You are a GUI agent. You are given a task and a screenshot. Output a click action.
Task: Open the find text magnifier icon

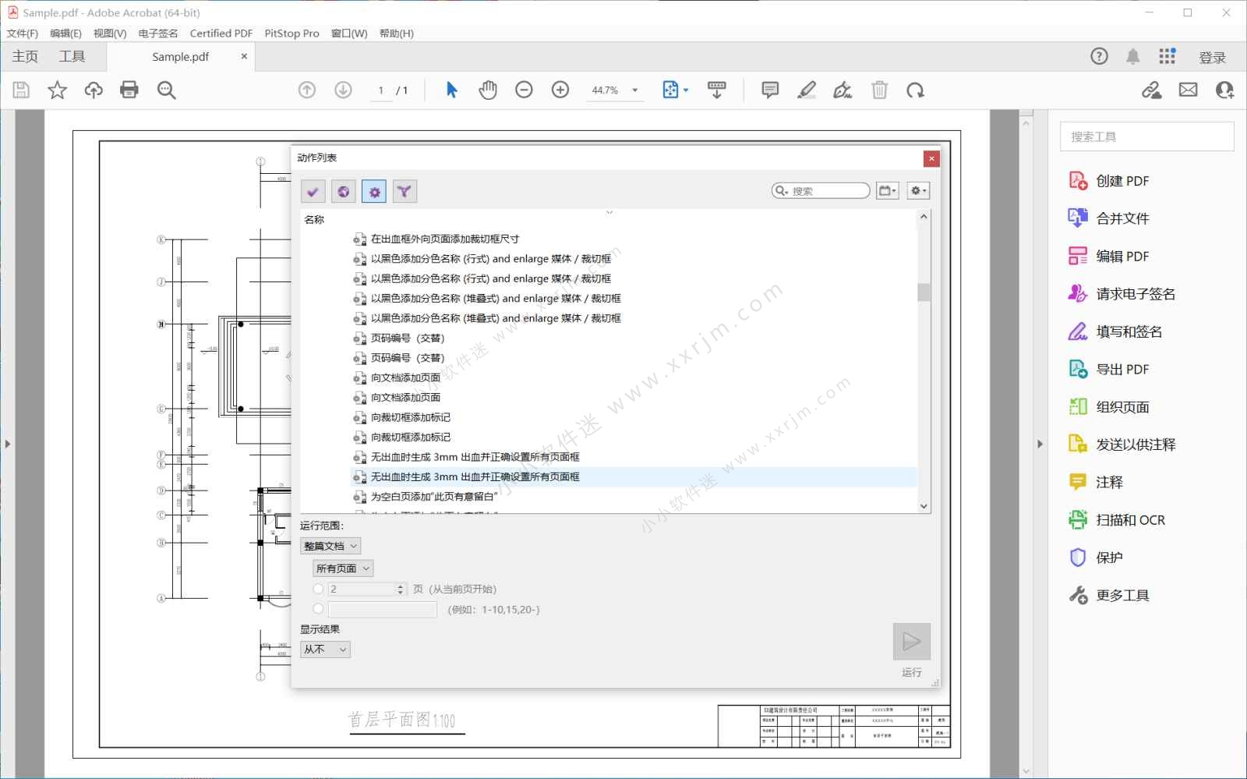coord(166,90)
